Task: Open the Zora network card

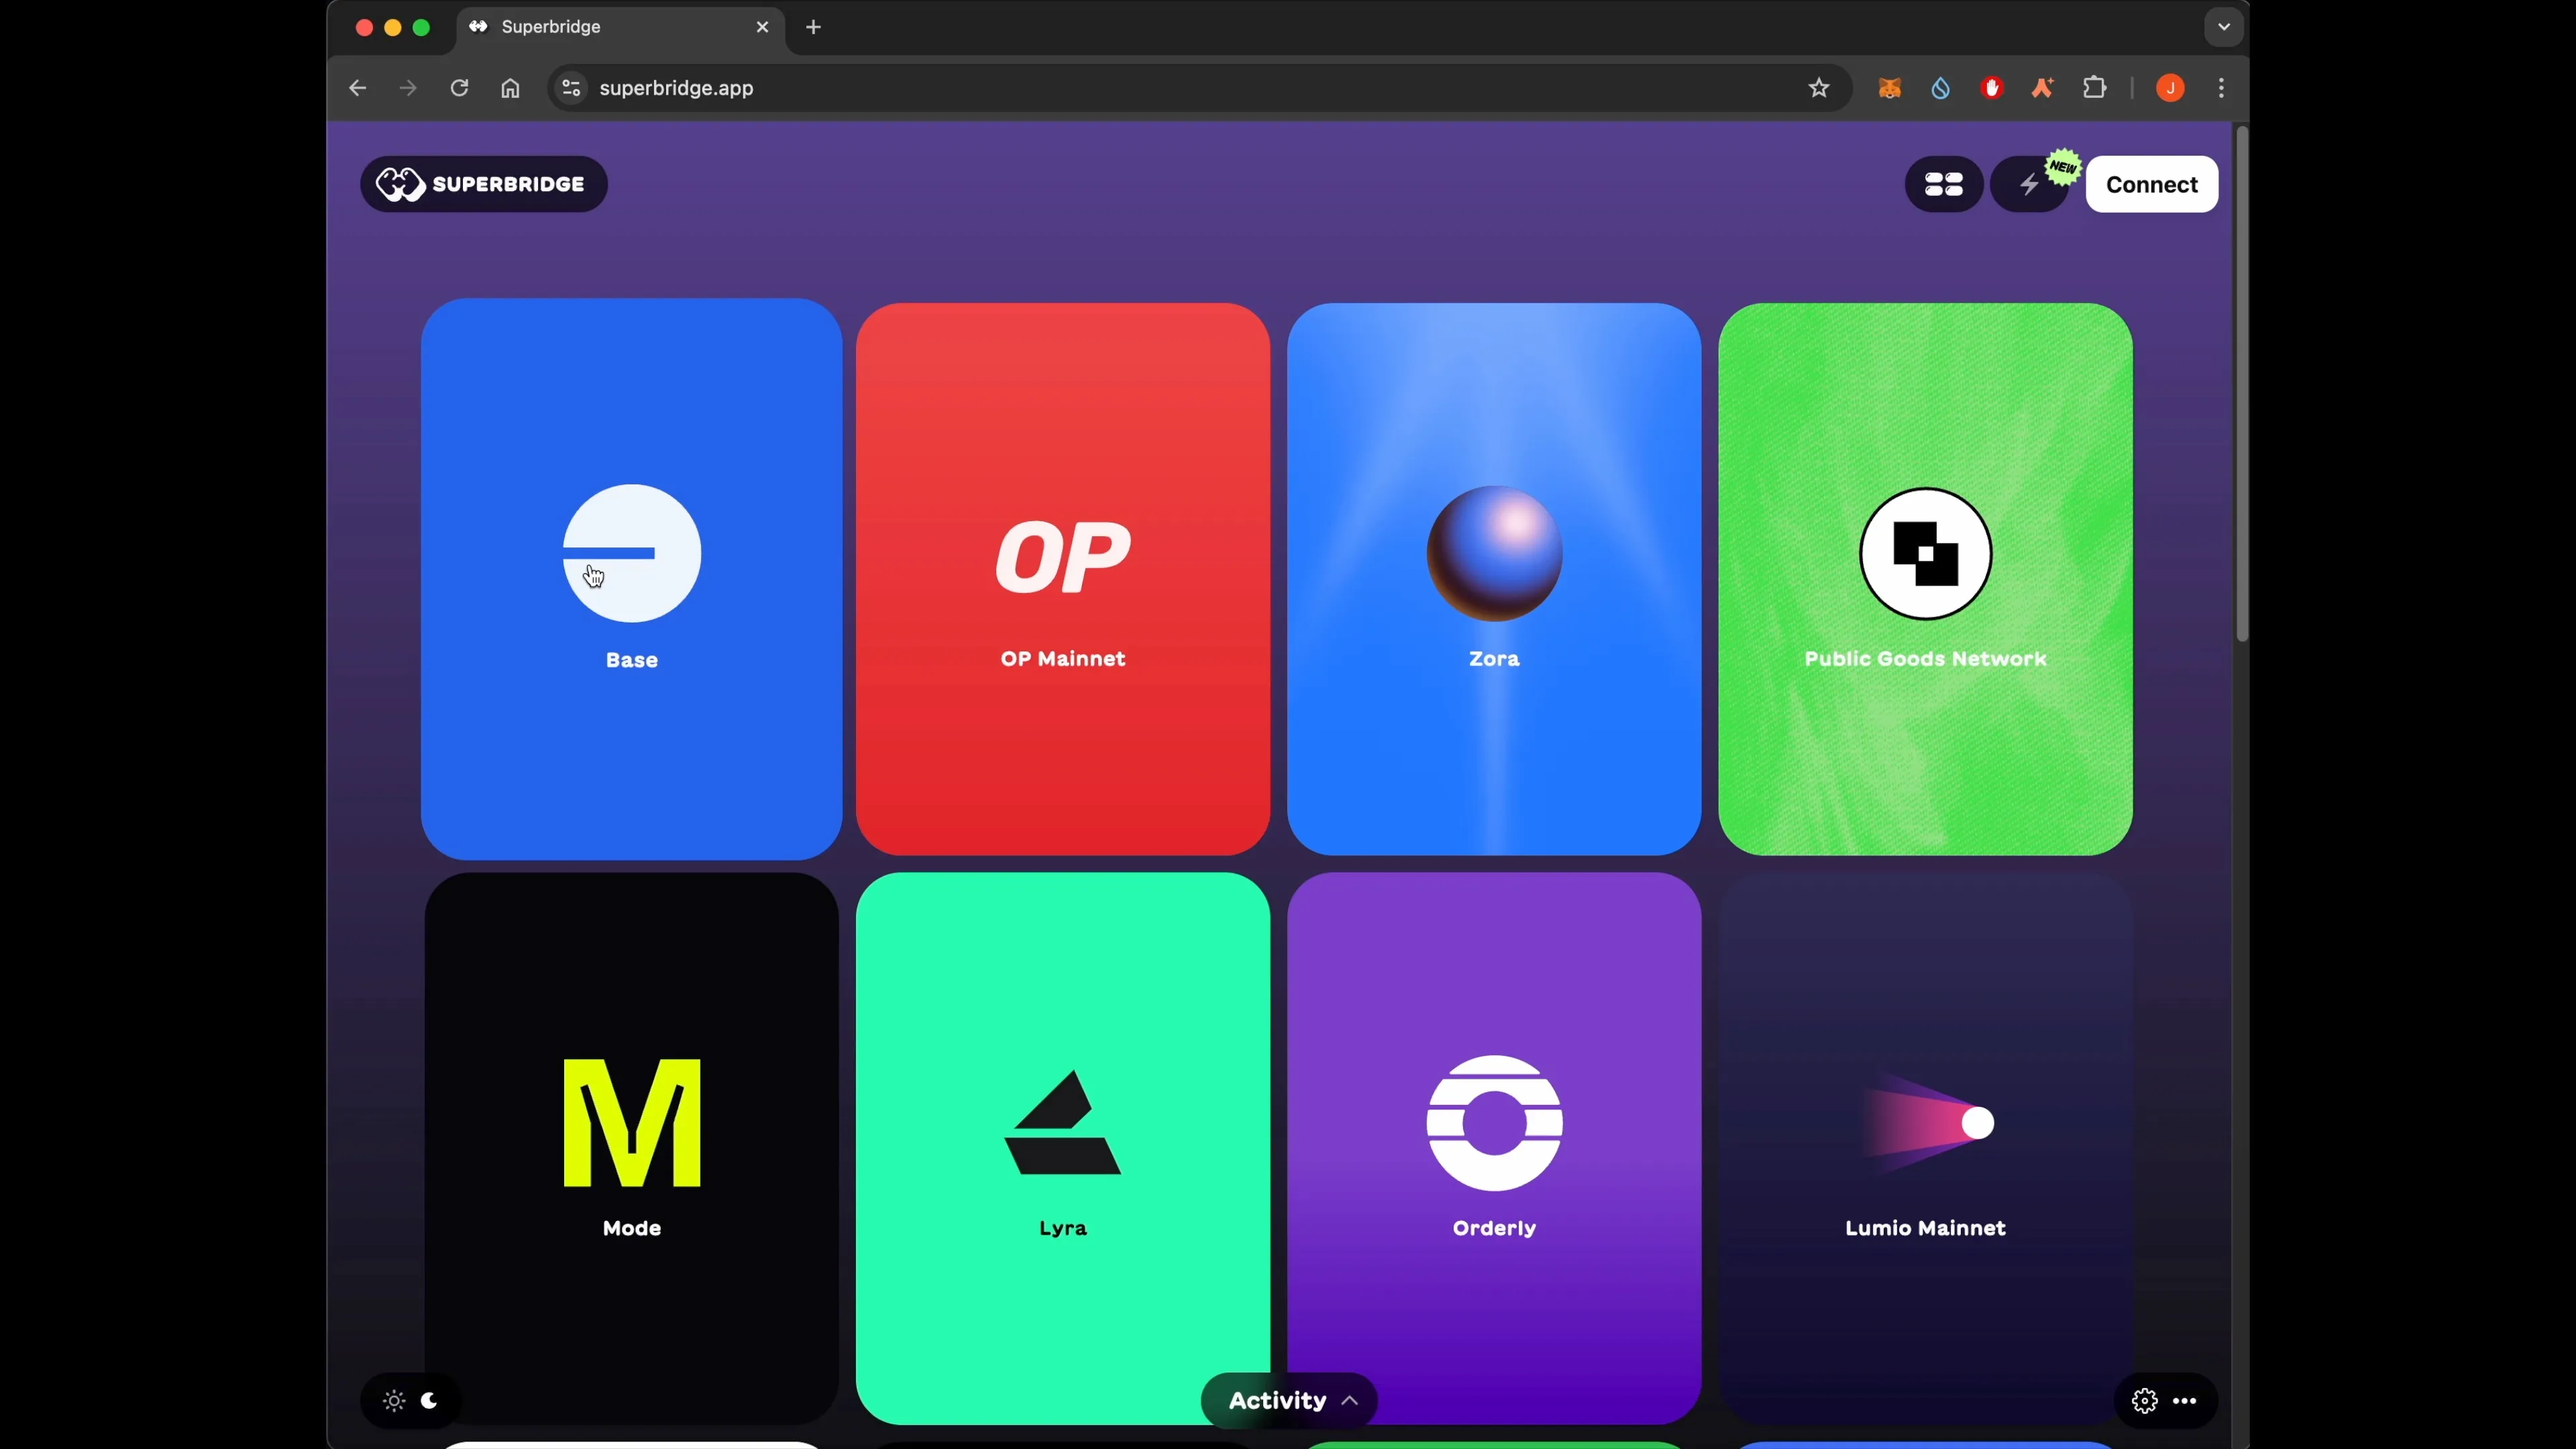Action: [1494, 579]
